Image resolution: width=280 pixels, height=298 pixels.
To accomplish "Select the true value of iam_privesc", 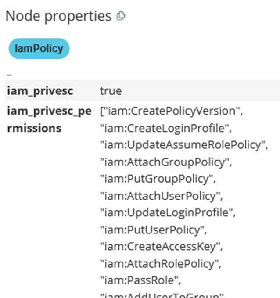I will (x=111, y=91).
